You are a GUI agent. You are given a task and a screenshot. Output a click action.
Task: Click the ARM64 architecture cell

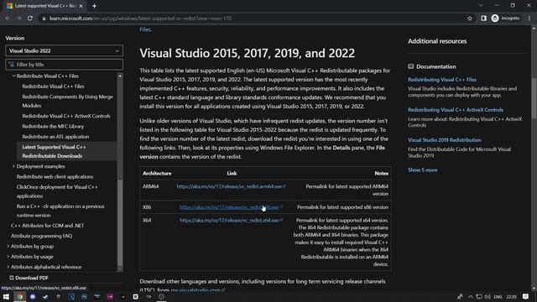point(151,186)
